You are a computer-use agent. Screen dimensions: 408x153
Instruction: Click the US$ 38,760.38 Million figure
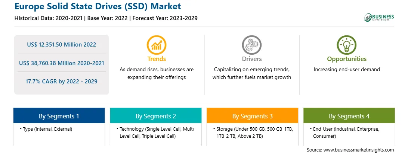61,63
